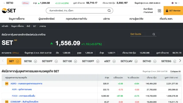The height and width of the screenshot is (103, 183).
Task: Switch to the SETESG index tab
Action: tap(166, 61)
